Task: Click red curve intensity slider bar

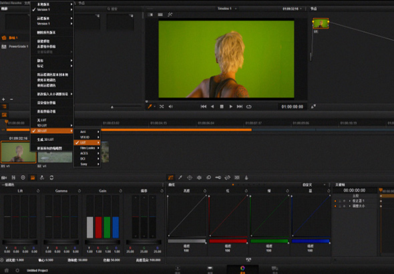Action: click(x=228, y=241)
